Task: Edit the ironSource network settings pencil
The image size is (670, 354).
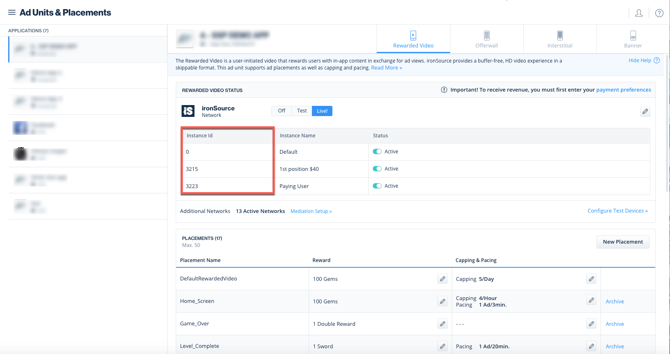Action: pos(645,112)
